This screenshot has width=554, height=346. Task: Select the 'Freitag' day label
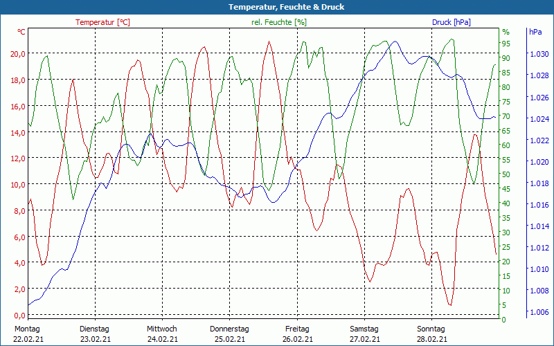tap(297, 329)
